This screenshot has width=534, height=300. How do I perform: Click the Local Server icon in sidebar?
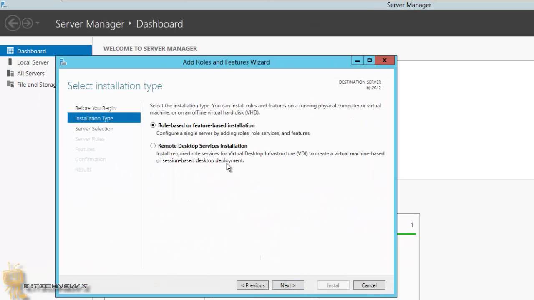point(10,62)
